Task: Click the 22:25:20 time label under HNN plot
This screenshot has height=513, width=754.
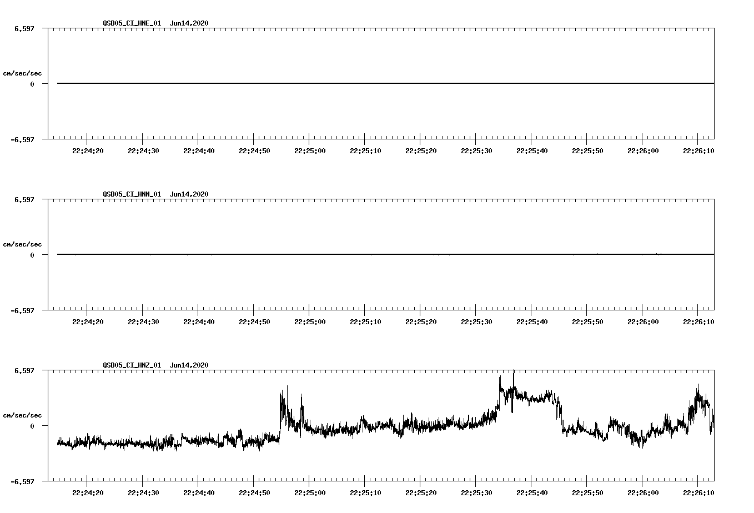Action: pos(421,321)
